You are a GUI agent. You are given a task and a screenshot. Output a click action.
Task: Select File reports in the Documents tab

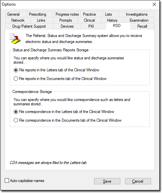[16, 79]
